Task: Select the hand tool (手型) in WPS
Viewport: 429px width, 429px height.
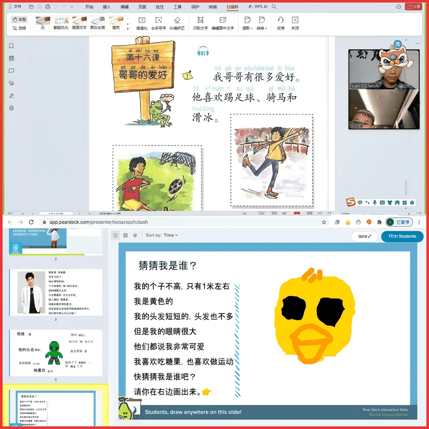Action: pyautogui.click(x=19, y=19)
